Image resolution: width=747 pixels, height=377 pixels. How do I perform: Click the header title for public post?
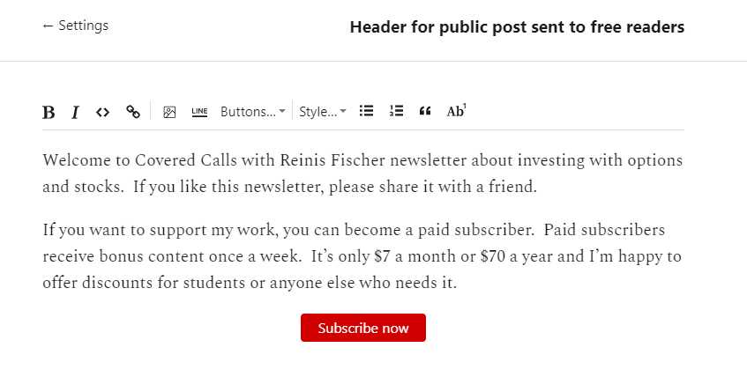[x=517, y=27]
